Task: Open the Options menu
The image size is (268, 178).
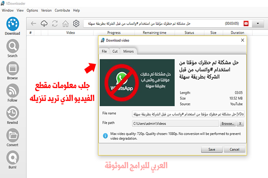Action: coord(32,10)
